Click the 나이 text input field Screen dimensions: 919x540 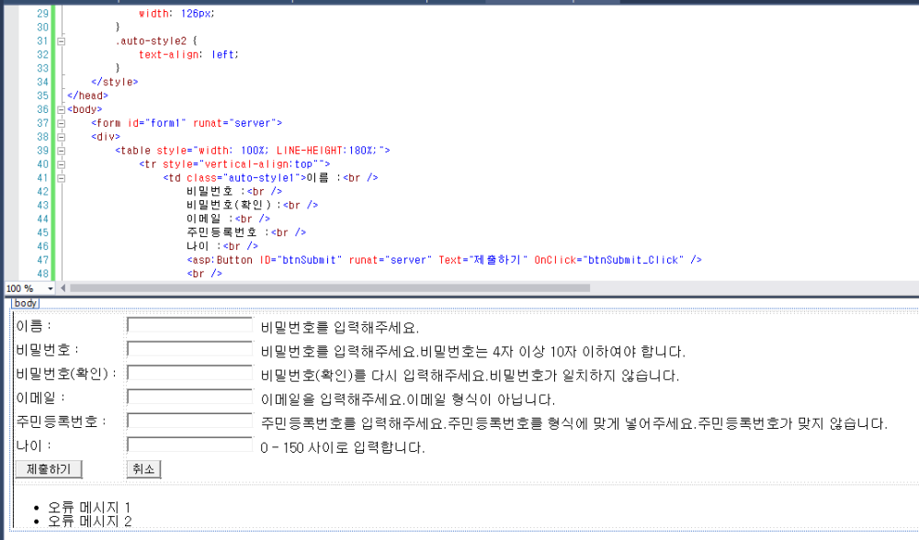[190, 445]
